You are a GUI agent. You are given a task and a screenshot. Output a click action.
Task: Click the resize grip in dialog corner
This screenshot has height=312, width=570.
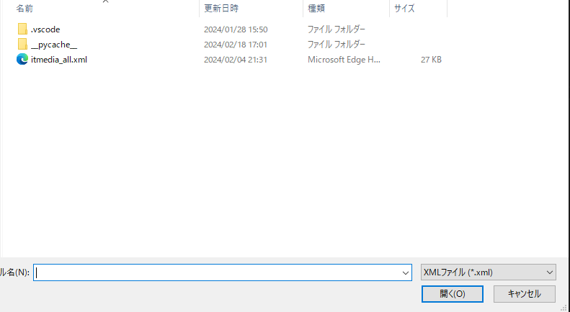click(x=564, y=307)
